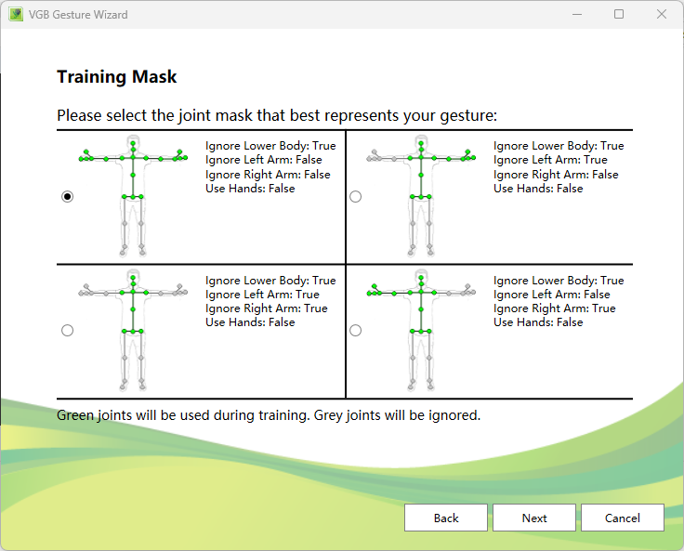Click the skeleton image with both arms green
The image size is (684, 551).
coord(133,196)
